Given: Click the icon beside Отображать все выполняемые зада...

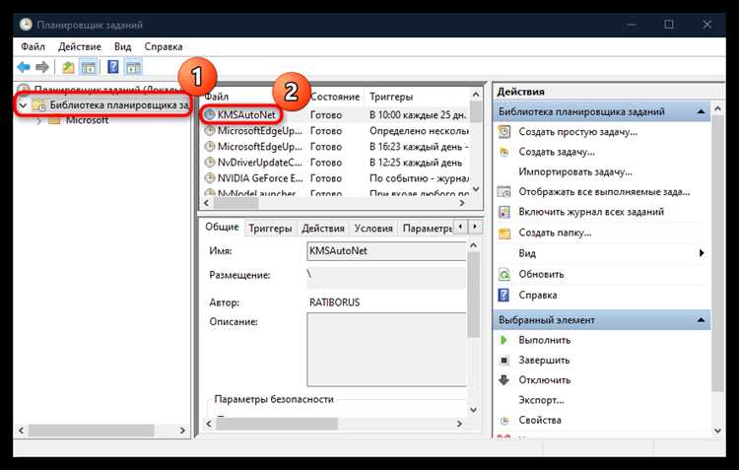Looking at the screenshot, I should [504, 192].
